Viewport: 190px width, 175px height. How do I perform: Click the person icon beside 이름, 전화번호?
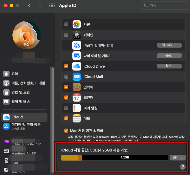click(6, 83)
